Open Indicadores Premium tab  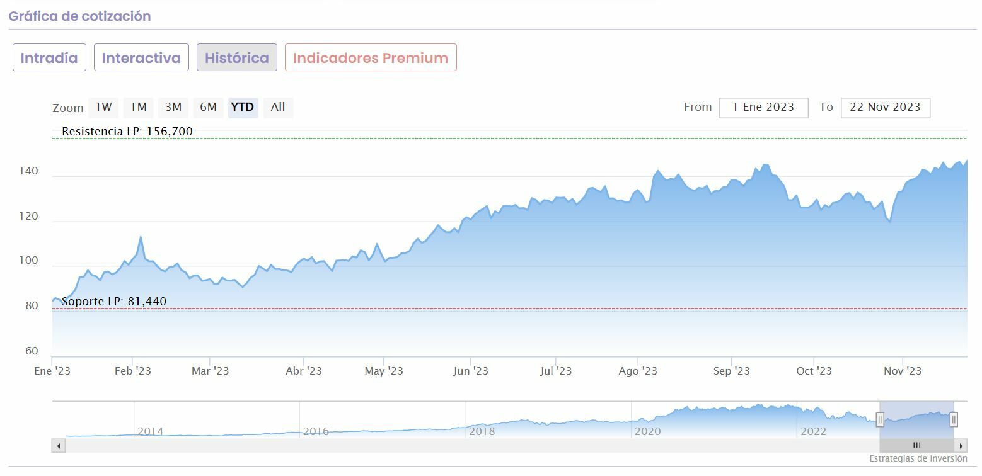pyautogui.click(x=371, y=58)
